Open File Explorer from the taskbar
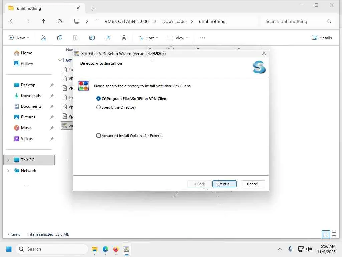 coord(95,249)
